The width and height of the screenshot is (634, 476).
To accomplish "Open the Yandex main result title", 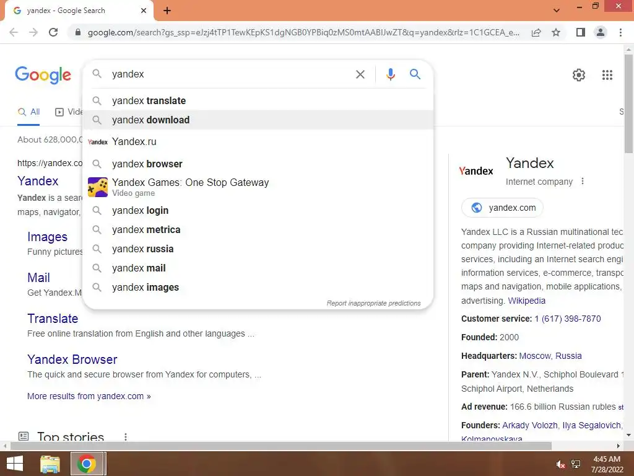I will (38, 181).
